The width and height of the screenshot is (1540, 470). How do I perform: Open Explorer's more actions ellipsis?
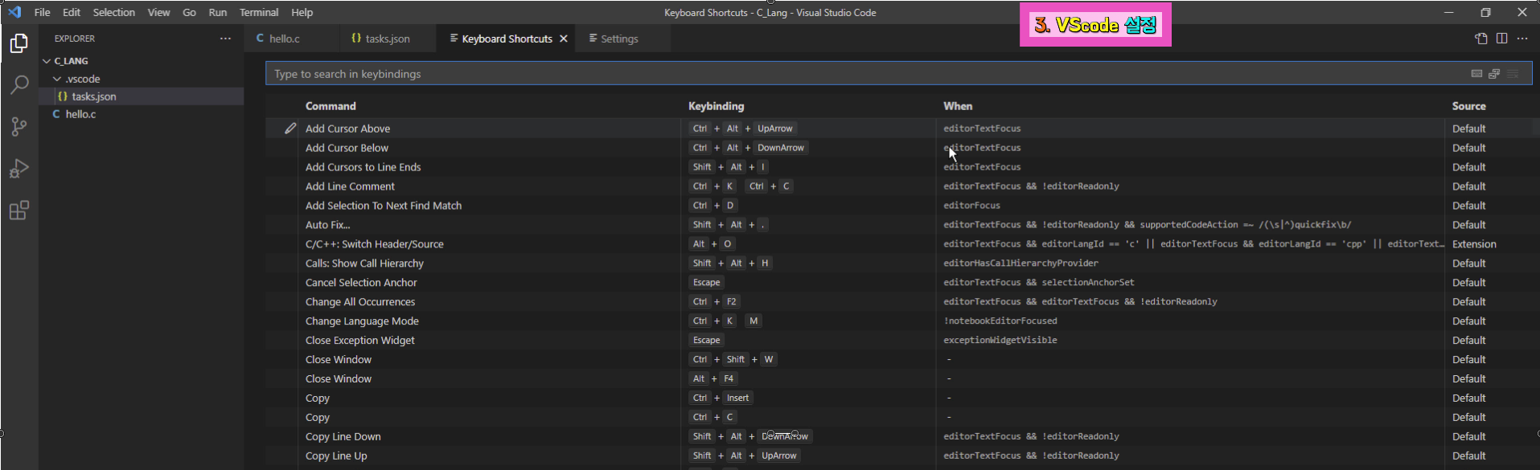[225, 39]
